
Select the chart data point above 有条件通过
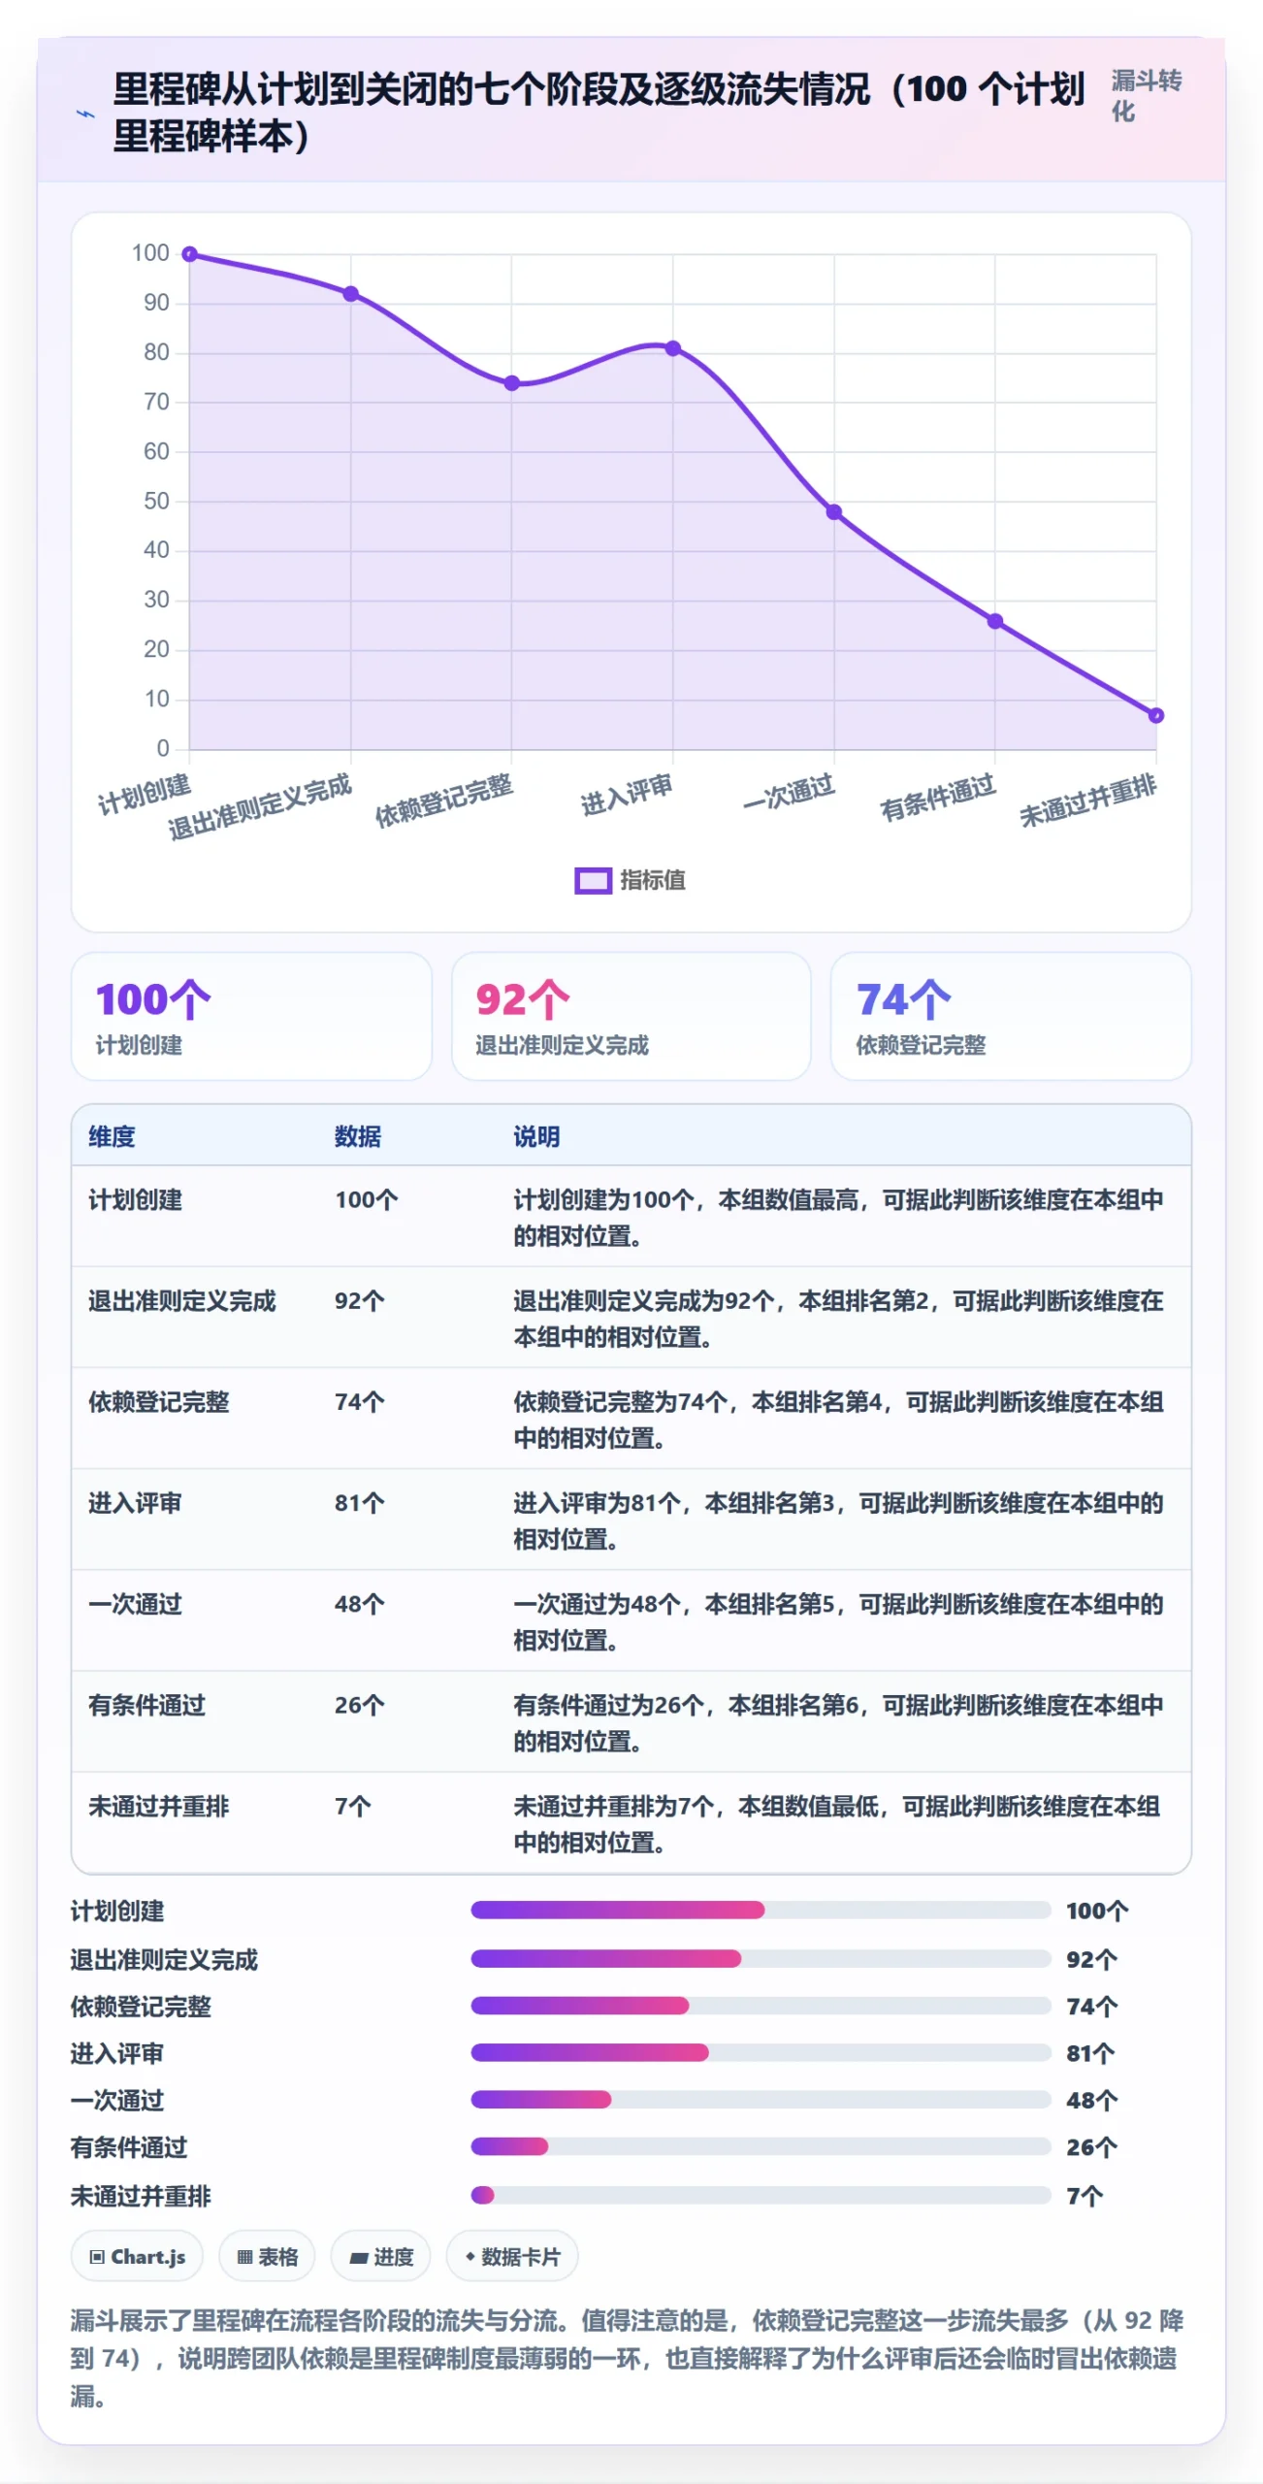tap(995, 621)
